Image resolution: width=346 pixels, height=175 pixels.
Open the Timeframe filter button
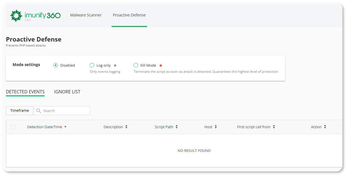tap(20, 111)
